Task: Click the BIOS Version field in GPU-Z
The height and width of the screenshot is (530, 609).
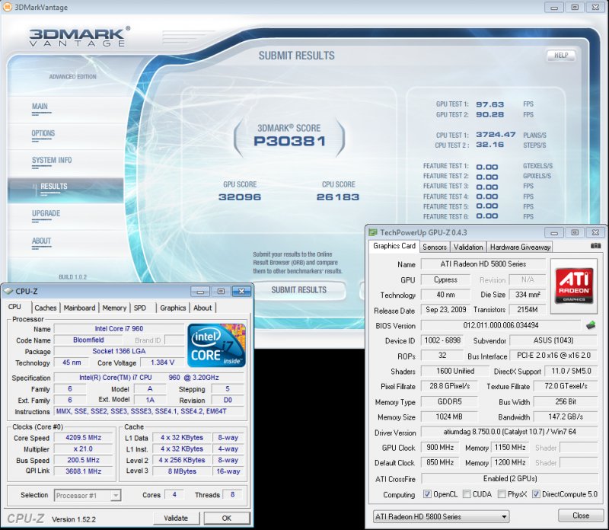Action: (x=501, y=325)
